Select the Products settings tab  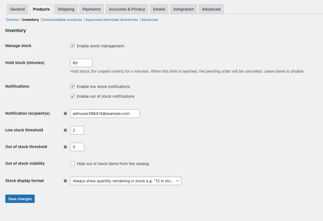41,9
